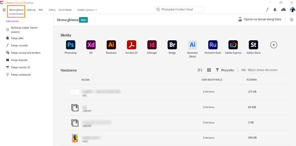Launch Adobe XD from shortcuts
This screenshot has height=146, width=296.
pyautogui.click(x=91, y=45)
